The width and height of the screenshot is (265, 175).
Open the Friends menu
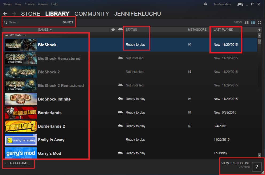[x=30, y=4]
